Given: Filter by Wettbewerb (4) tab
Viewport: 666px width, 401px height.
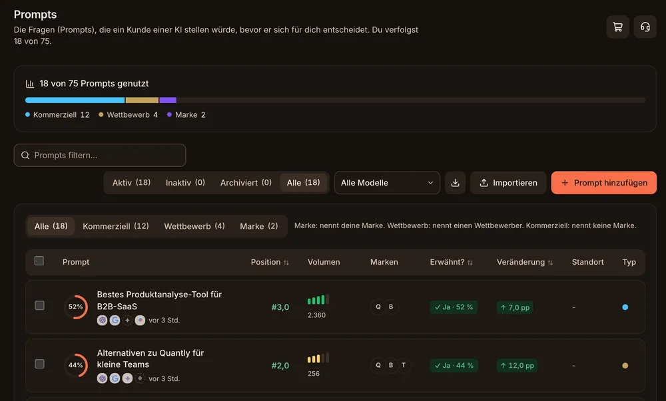Looking at the screenshot, I should pyautogui.click(x=194, y=226).
